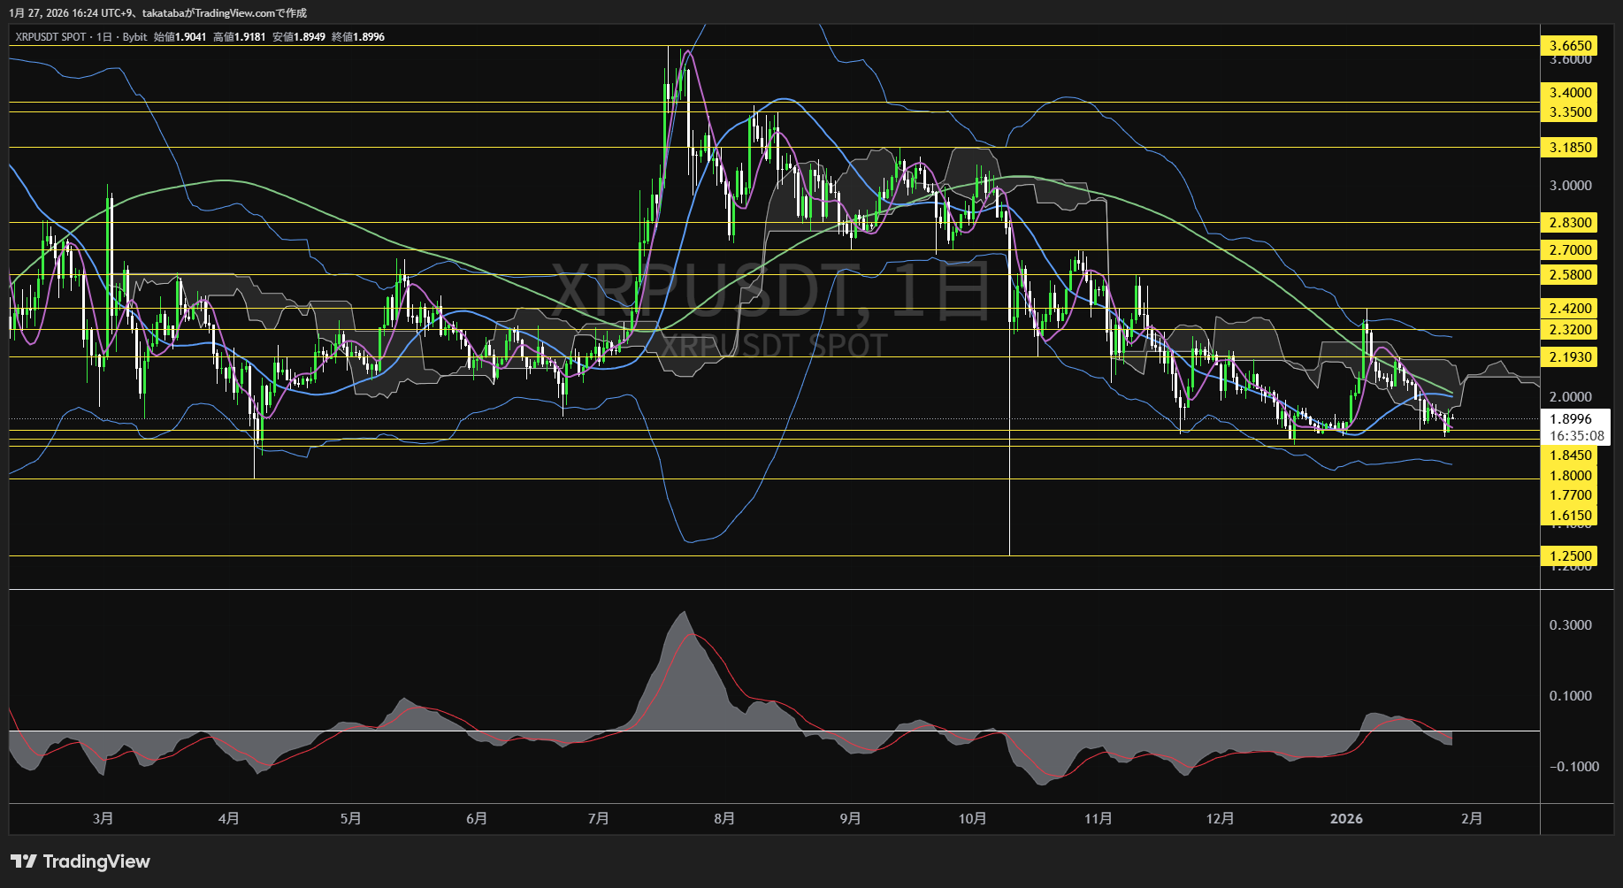The width and height of the screenshot is (1623, 888).
Task: Click the 10月 label on time axis
Action: tap(972, 819)
